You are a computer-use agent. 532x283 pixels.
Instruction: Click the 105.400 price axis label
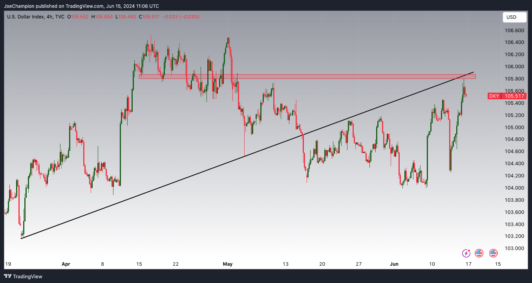click(x=514, y=103)
